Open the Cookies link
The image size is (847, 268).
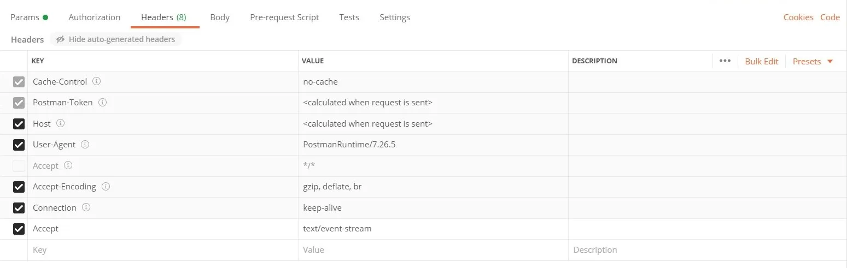tap(798, 17)
